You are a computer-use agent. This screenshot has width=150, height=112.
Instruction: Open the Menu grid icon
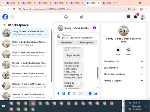tap(128, 17)
